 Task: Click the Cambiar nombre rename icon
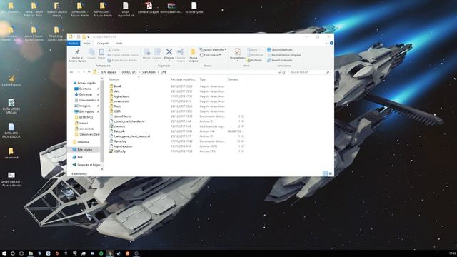pyautogui.click(x=180, y=51)
